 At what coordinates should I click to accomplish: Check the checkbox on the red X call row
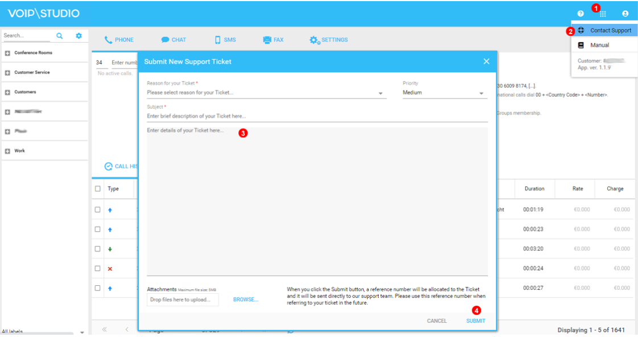(x=97, y=268)
